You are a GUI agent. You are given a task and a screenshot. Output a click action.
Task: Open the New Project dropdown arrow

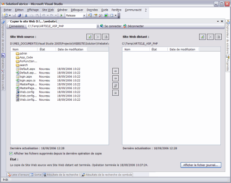[10, 15]
